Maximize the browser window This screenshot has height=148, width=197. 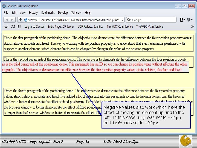click(185, 6)
